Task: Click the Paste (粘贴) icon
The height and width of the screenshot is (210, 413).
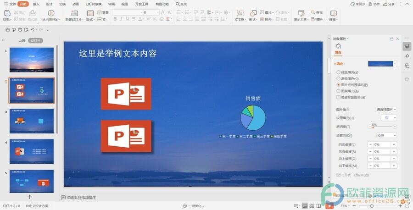Action: [x=7, y=13]
